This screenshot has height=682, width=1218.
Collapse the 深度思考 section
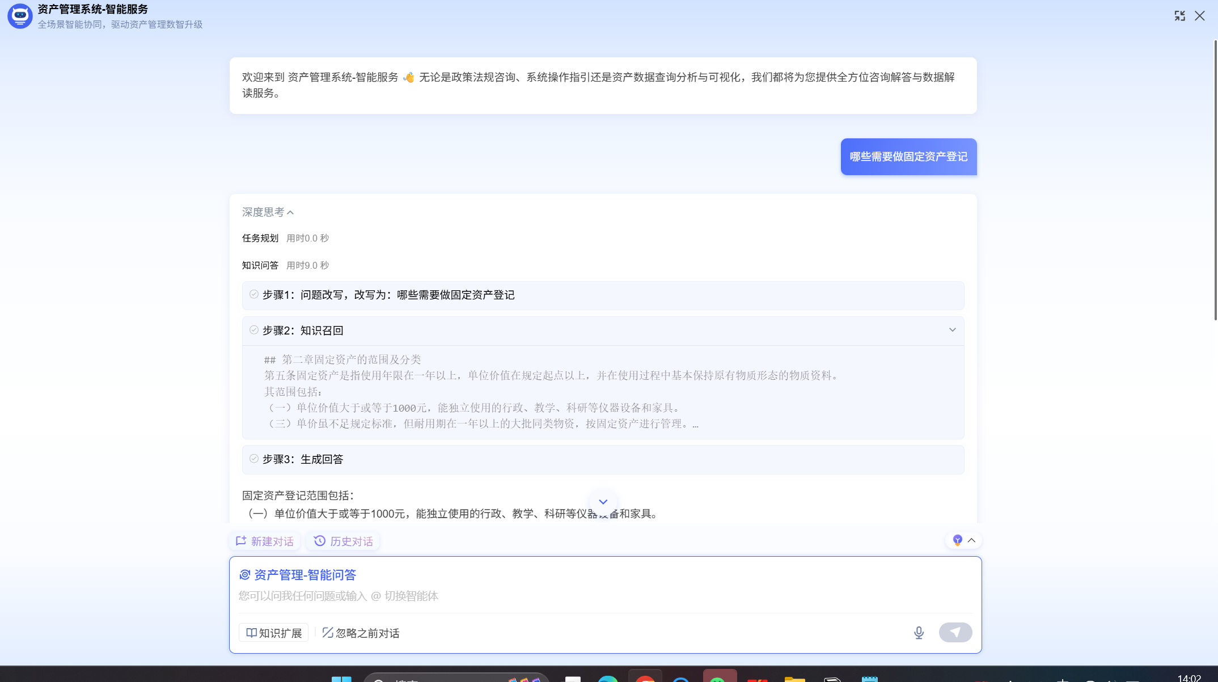[268, 212]
